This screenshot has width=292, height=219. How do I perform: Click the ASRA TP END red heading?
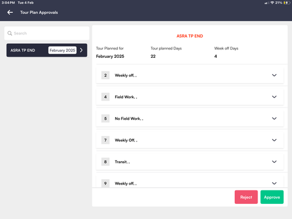(190, 36)
